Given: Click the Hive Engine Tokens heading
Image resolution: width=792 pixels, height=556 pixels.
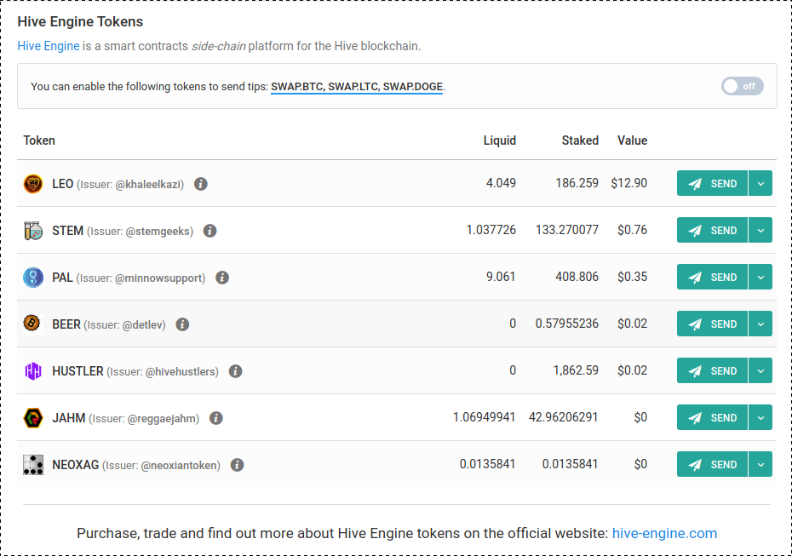Looking at the screenshot, I should pos(80,22).
